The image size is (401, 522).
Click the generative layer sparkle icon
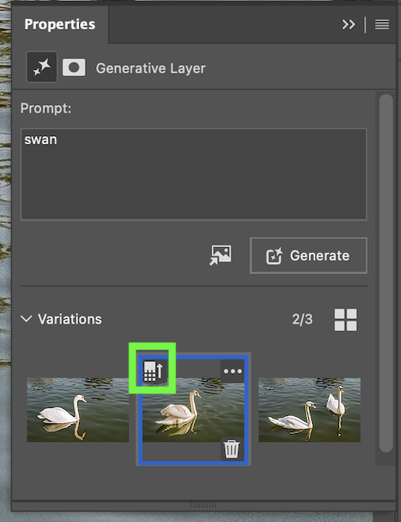coord(42,67)
